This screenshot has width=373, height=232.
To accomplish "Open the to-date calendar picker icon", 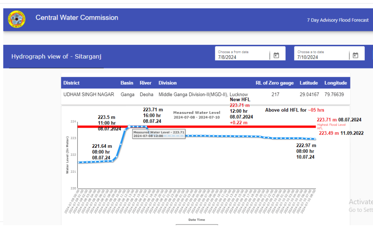I will pos(356,55).
